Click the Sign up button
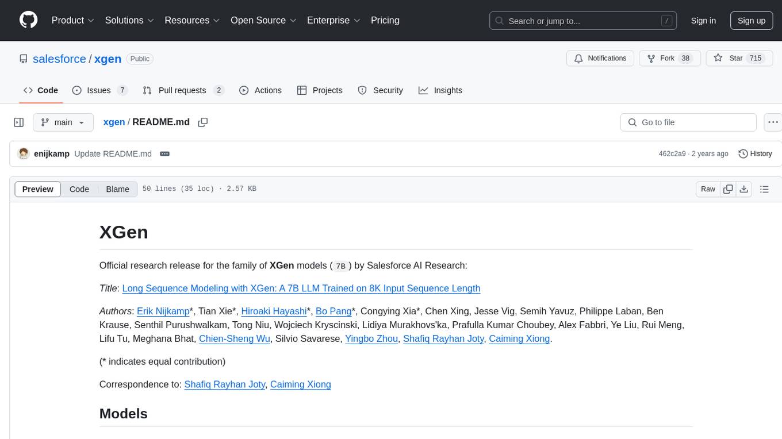Image resolution: width=782 pixels, height=439 pixels. 752,21
